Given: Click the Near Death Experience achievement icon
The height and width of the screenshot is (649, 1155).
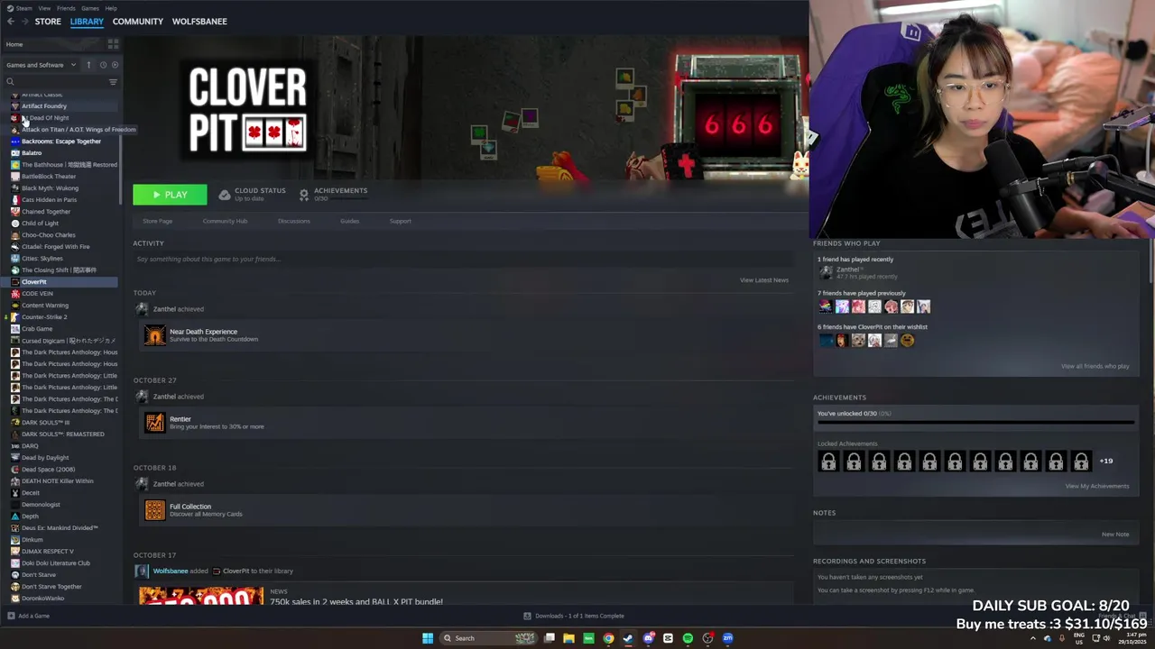Looking at the screenshot, I should (155, 335).
